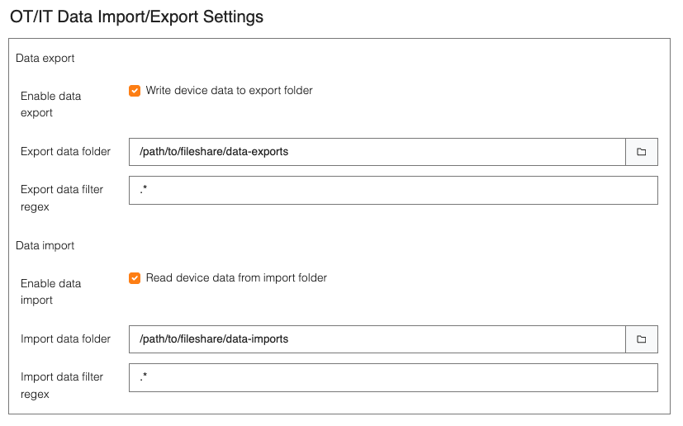Click the 'Export data folder' label

coord(65,152)
